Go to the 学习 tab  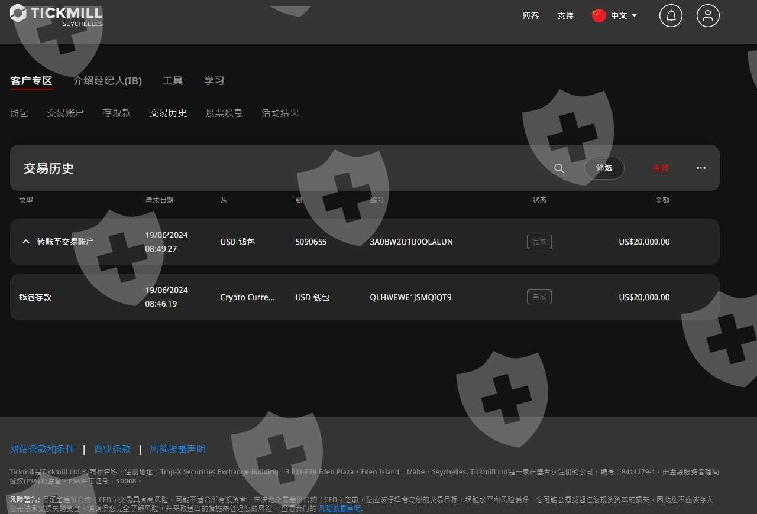tap(214, 81)
